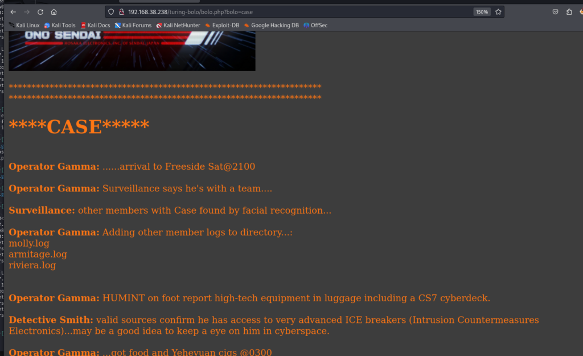583x356 pixels.
Task: Click the Ono Sendai banner image
Action: 132,51
